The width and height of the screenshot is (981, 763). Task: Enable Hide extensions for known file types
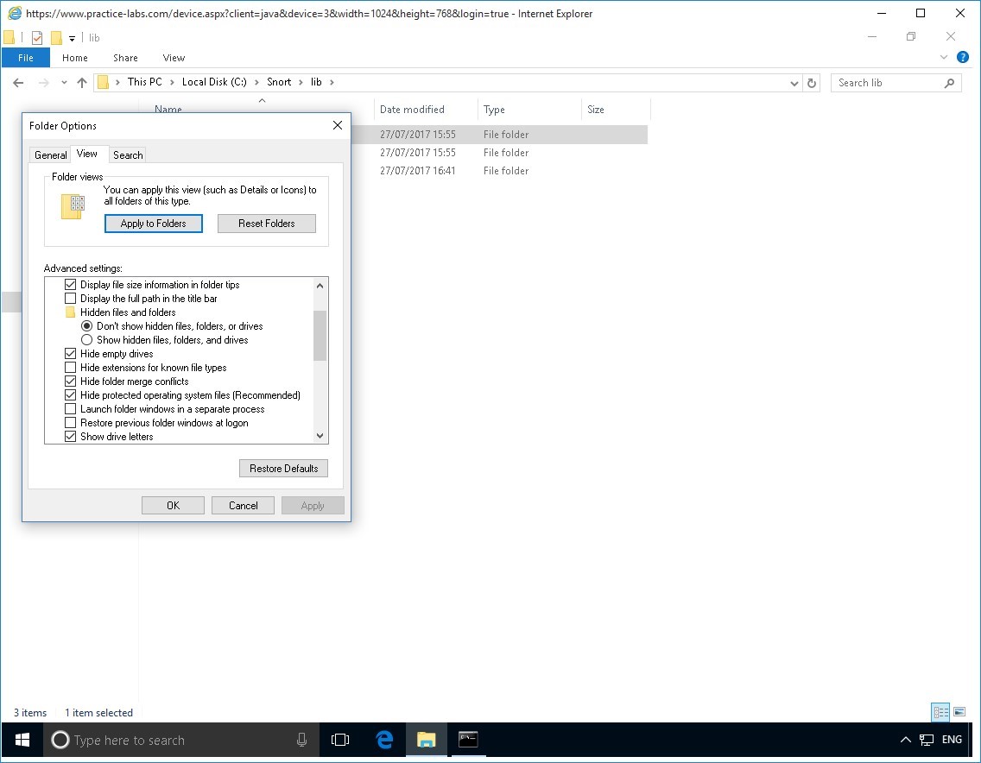coord(71,368)
